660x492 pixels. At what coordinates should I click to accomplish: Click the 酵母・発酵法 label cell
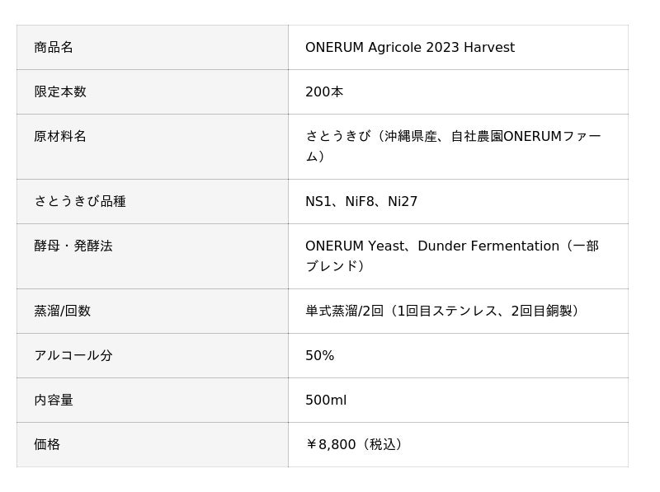pyautogui.click(x=73, y=246)
